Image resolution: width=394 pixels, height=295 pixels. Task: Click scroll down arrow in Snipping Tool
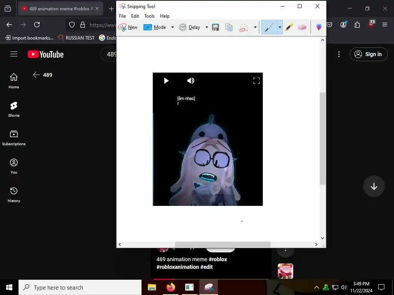[322, 238]
